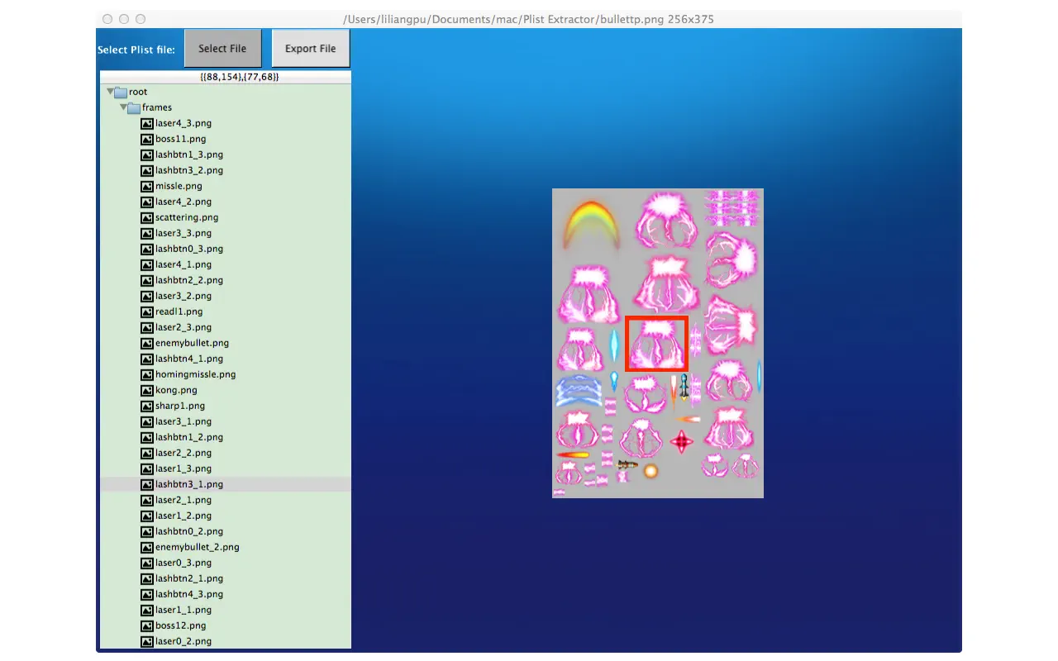
Task: Collapse the frames folder disclosure triangle
Action: click(x=122, y=107)
